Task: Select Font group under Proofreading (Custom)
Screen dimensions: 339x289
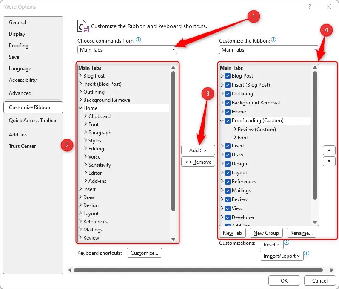Action: point(243,138)
